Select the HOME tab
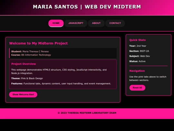This screenshot has width=174, height=131. tap(56, 23)
